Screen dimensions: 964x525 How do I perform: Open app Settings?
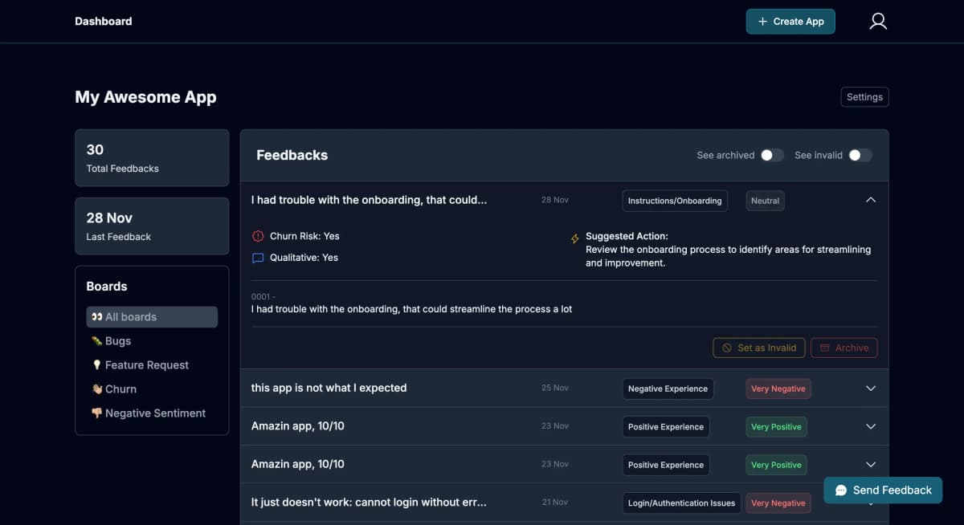[x=864, y=97]
